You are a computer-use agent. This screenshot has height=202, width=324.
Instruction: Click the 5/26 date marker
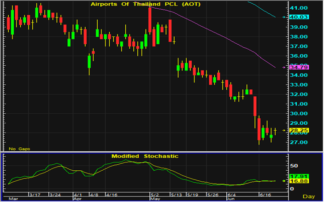(212, 195)
